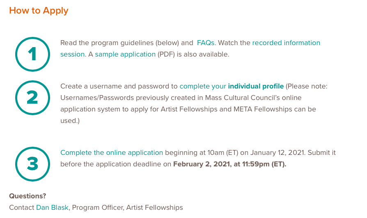
Task: Click the How to Apply heading
Action: [39, 11]
